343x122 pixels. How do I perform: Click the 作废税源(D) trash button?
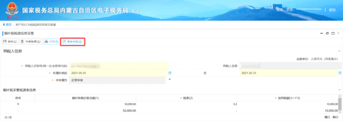click(30, 42)
